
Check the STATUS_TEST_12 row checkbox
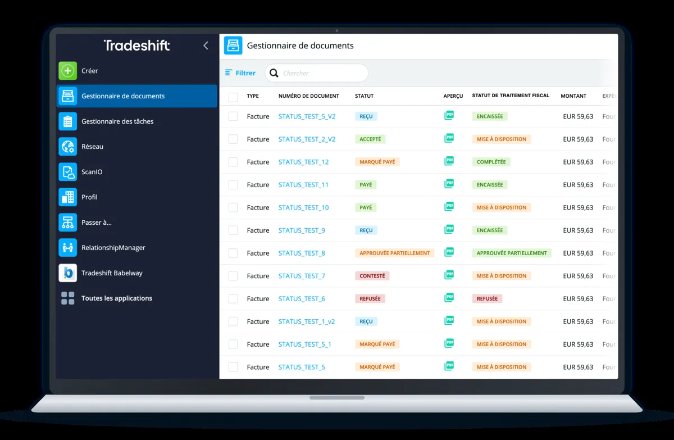[x=233, y=162]
